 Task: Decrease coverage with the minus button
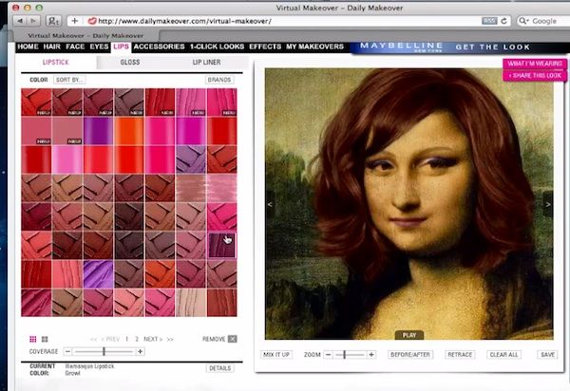click(x=67, y=351)
